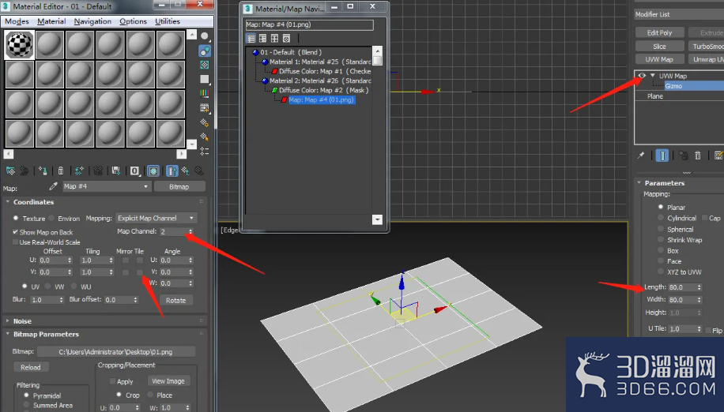This screenshot has width=724, height=412.
Task: Collapse the Coordinates rollout
Action: 8,202
